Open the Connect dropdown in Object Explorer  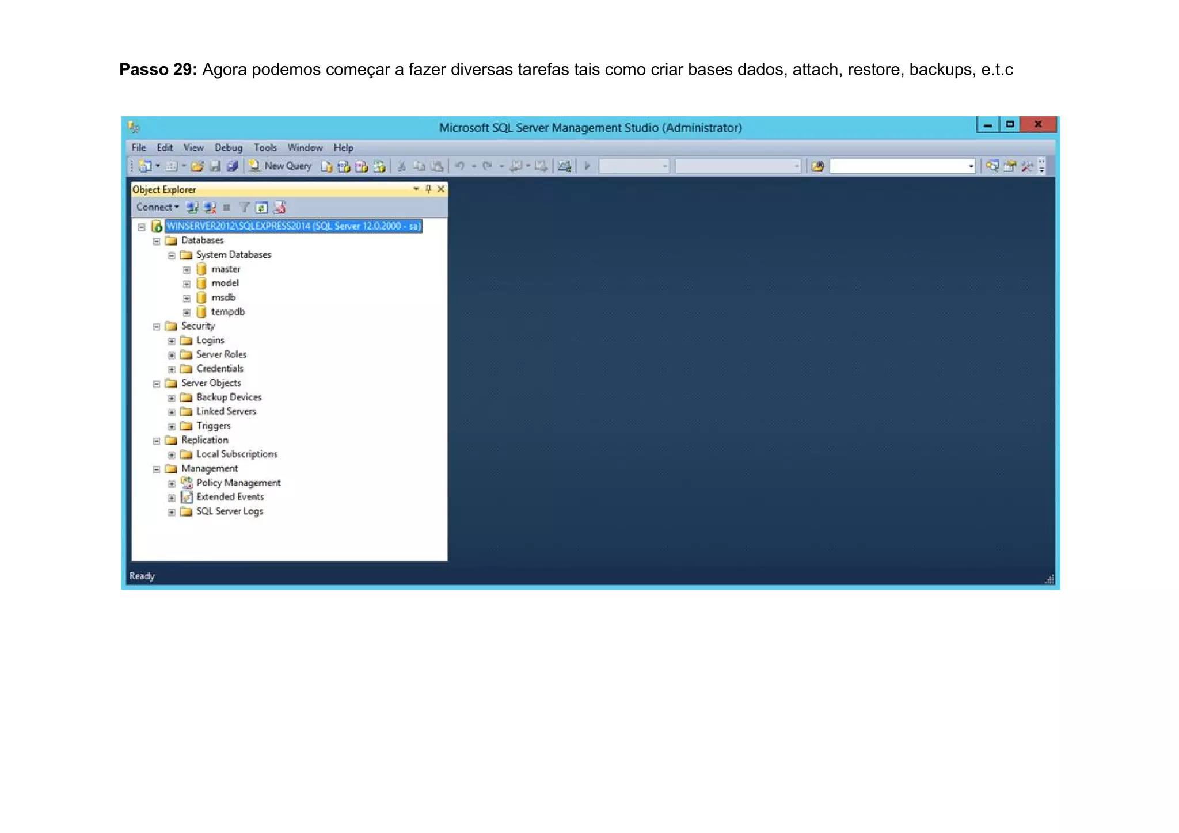pos(157,207)
